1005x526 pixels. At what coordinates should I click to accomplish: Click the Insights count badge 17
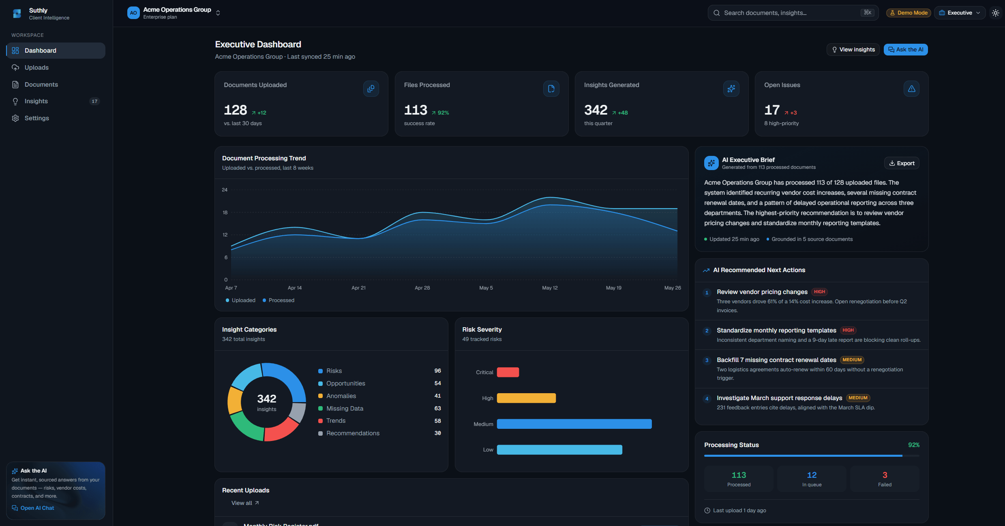(x=94, y=101)
